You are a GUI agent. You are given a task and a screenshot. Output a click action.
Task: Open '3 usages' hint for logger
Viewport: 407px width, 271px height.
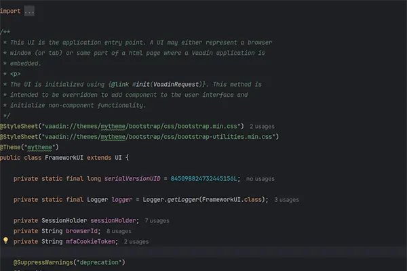(286, 200)
